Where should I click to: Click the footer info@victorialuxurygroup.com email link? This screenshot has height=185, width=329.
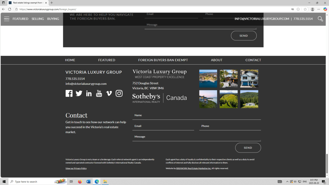click(86, 84)
